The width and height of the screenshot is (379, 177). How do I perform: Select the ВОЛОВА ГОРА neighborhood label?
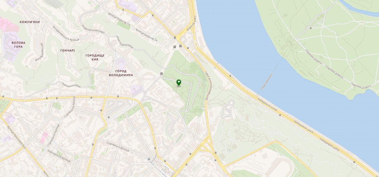(x=18, y=45)
